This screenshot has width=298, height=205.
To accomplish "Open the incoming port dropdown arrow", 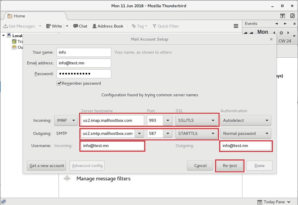I will [168, 120].
